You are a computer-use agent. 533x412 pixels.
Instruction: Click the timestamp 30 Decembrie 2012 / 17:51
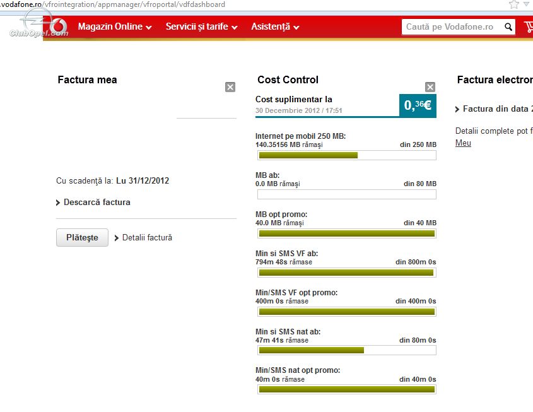[299, 110]
